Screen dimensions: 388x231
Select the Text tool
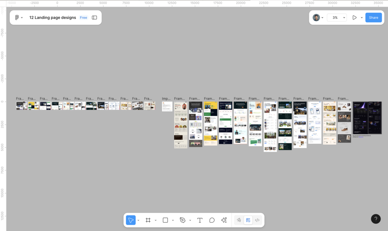pyautogui.click(x=200, y=220)
